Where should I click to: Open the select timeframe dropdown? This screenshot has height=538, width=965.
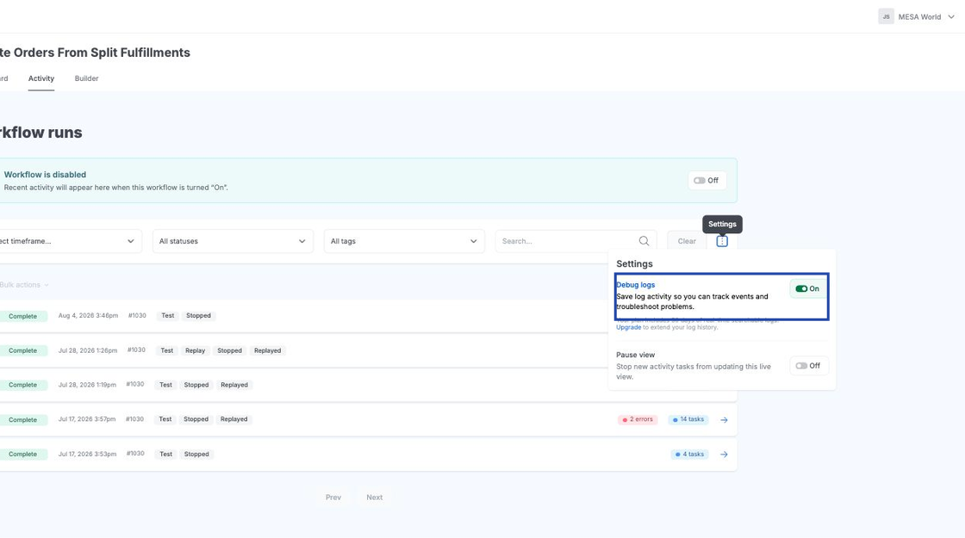pyautogui.click(x=70, y=241)
